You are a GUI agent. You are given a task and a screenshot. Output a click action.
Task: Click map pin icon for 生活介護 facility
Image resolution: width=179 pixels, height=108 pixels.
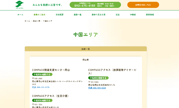35,100
